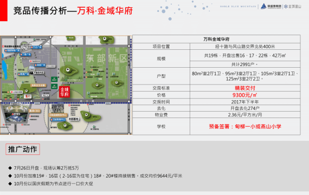Click the 9300元/㎡ price cell
The height and width of the screenshot is (195, 309).
245,95
